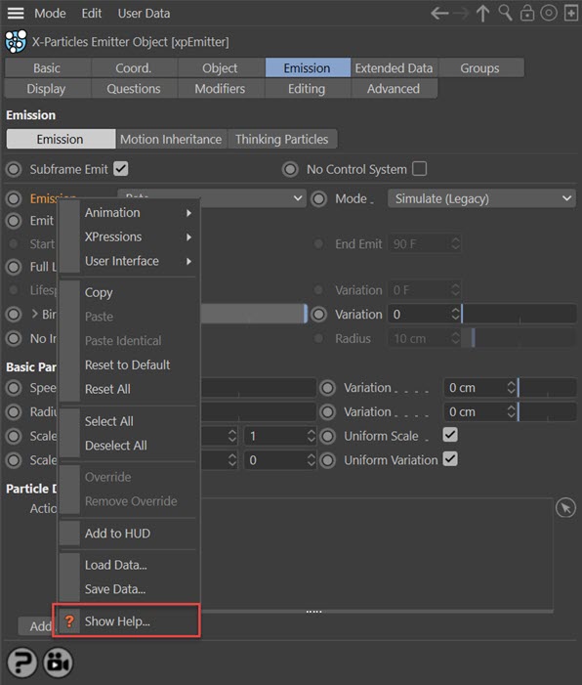Expand the XPressions submenu
582x685 pixels.
pos(129,236)
